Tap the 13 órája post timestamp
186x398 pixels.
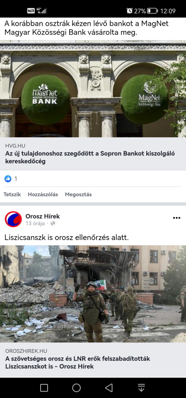point(35,223)
